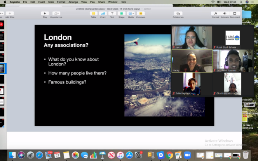The width and height of the screenshot is (258, 161).
Task: Click the battery status icon
Action: [x=219, y=2]
